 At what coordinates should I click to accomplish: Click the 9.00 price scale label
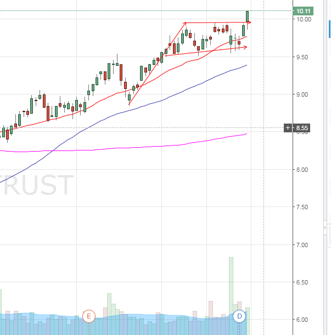pos(304,94)
